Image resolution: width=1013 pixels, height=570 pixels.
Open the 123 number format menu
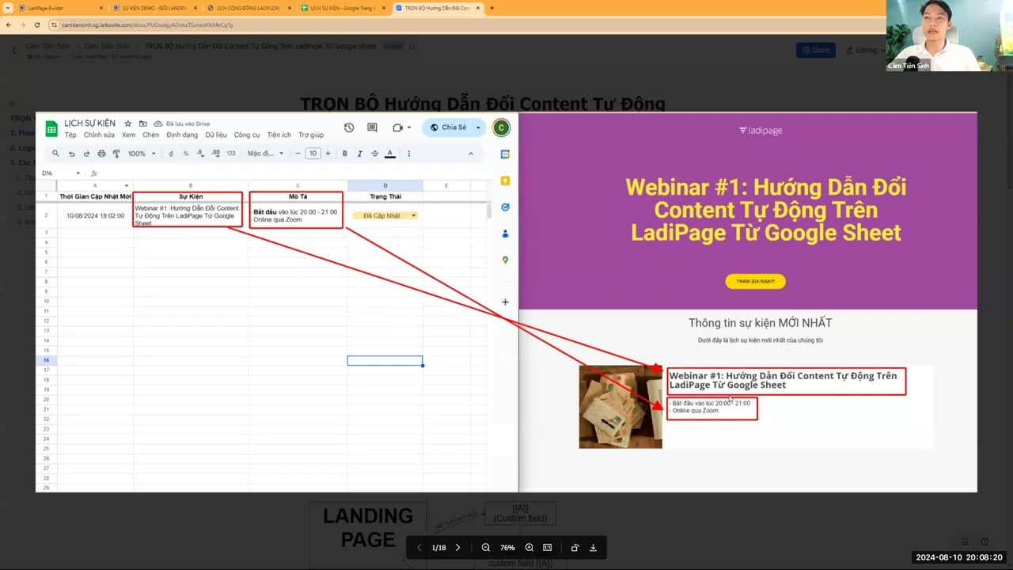tap(231, 154)
